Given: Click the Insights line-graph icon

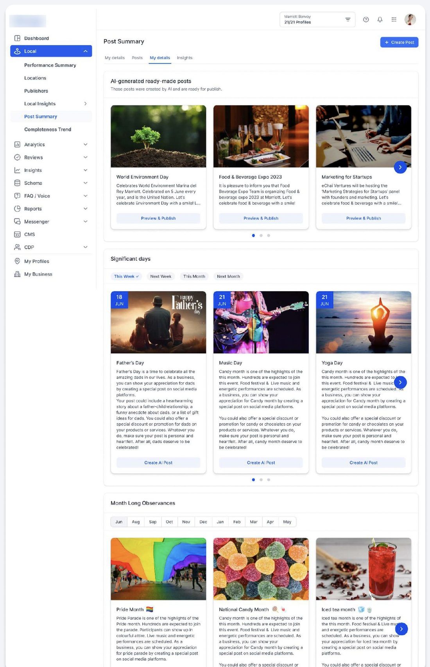Looking at the screenshot, I should coord(17,170).
